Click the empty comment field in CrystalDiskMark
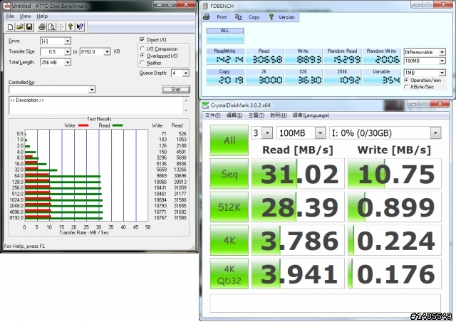Screen dimensions: 456x322 325,303
